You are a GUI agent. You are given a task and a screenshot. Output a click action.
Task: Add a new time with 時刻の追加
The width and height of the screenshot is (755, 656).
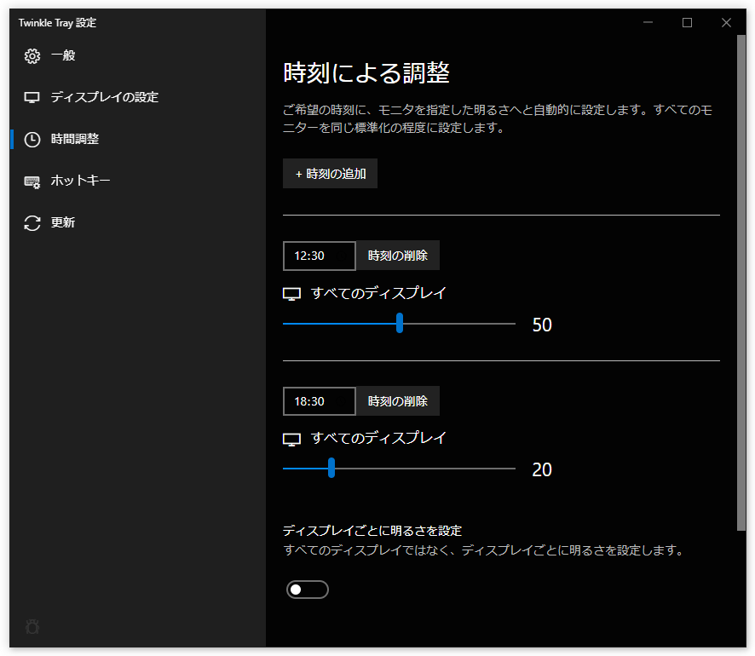pos(330,174)
